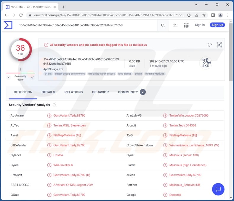Click the install app icon in the address bar
This screenshot has height=201, width=234.
189,15
